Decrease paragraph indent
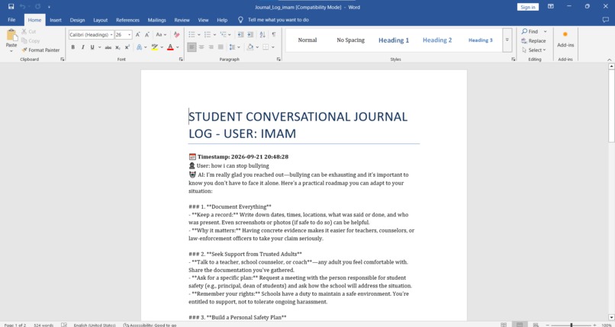The image size is (615, 327). [240, 35]
